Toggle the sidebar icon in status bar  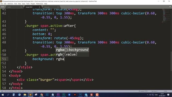pos(2,91)
